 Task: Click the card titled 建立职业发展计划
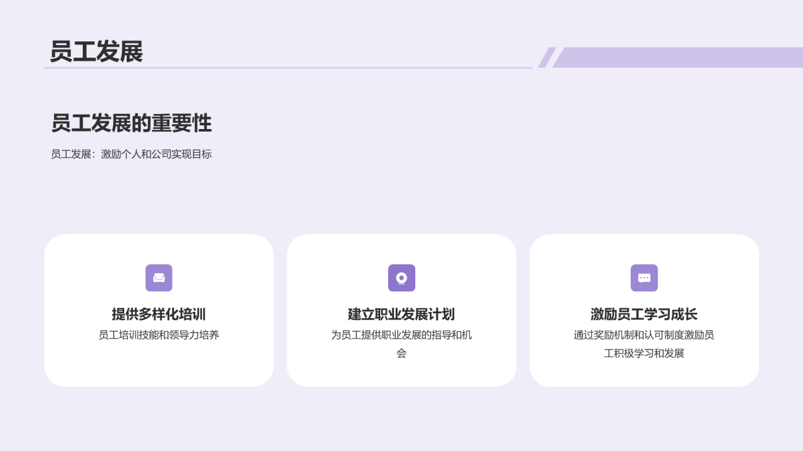tap(401, 309)
